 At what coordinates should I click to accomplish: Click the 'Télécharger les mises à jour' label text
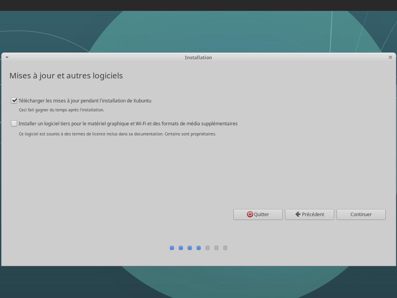tap(85, 100)
